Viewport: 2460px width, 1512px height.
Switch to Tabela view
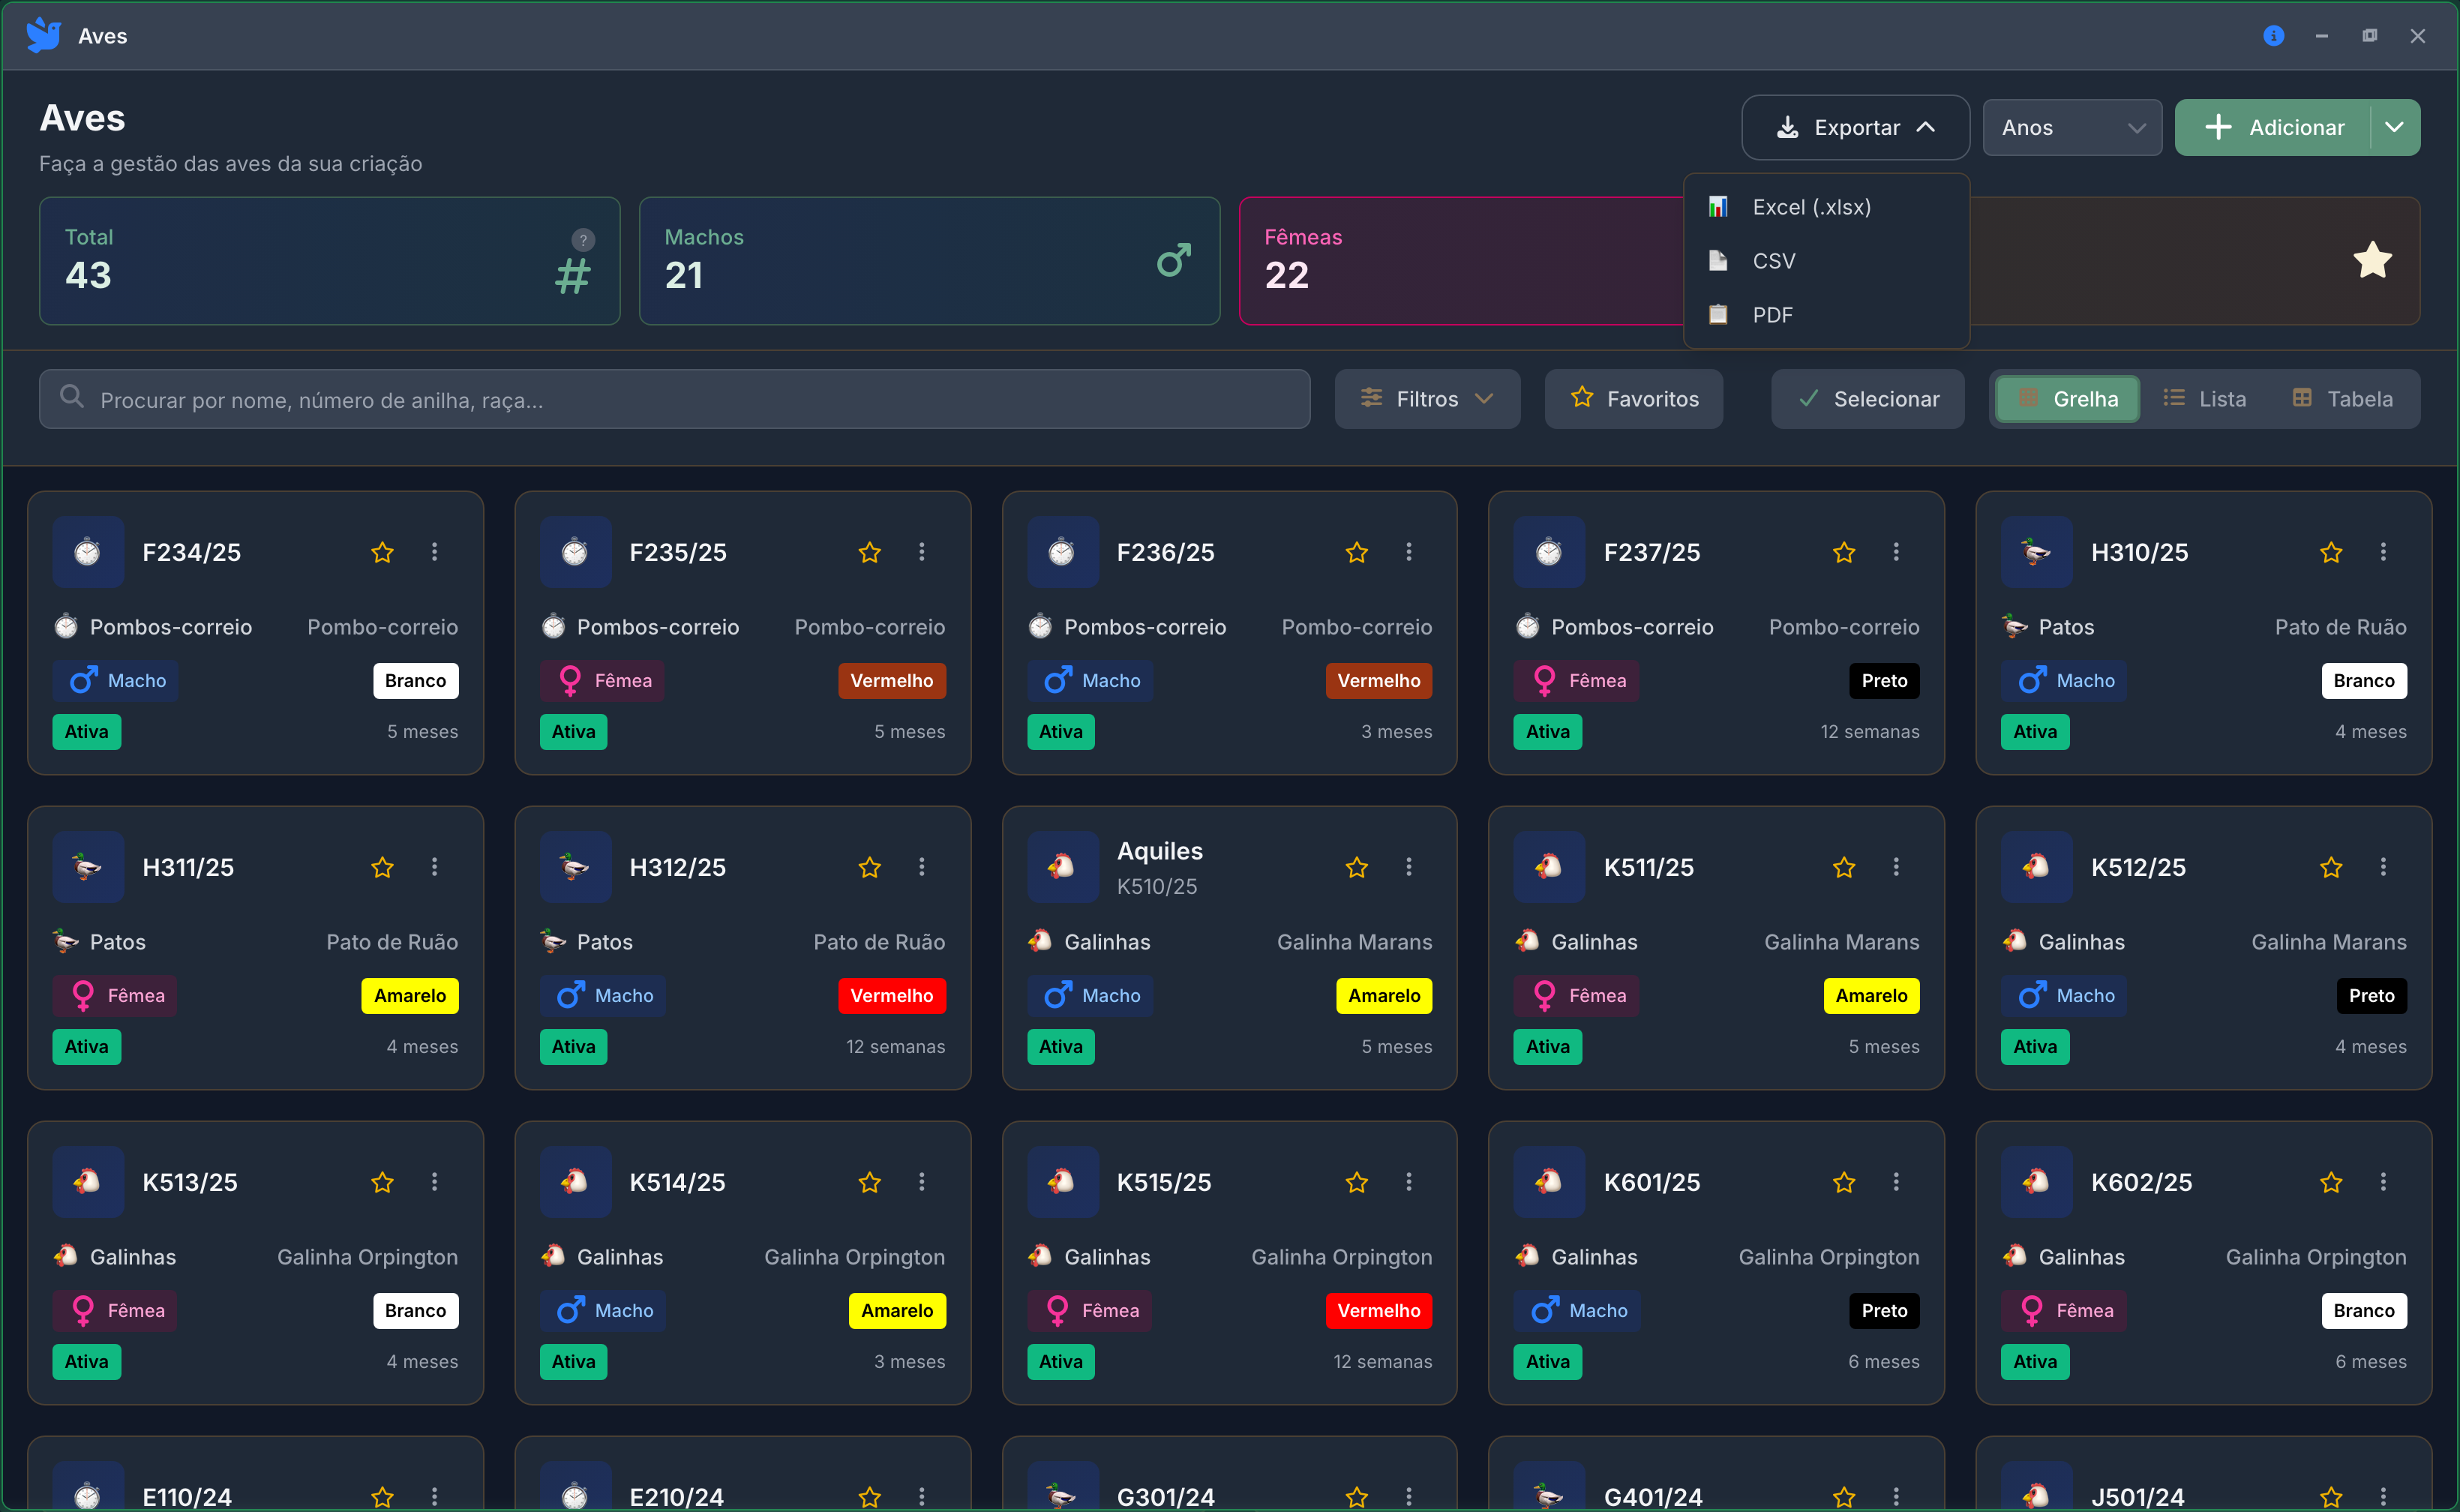click(x=2342, y=399)
